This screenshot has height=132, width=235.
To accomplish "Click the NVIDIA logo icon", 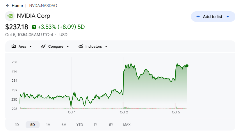I will [10, 16].
